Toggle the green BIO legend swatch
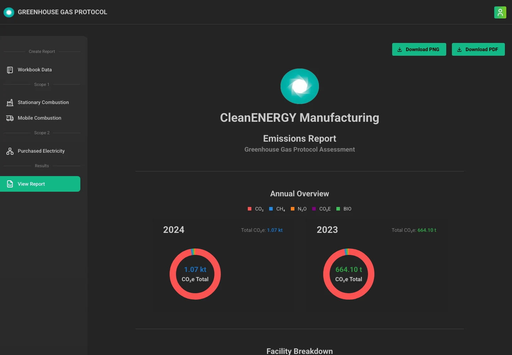The height and width of the screenshot is (355, 512). pyautogui.click(x=338, y=209)
